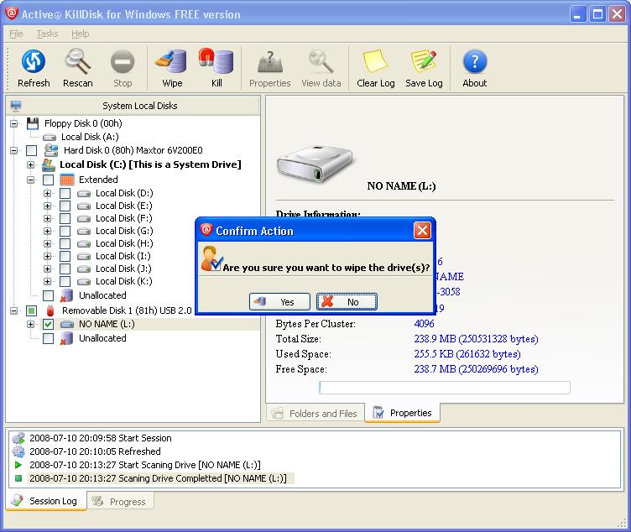631x532 pixels.
Task: Collapse the Removable Disk 1 node
Action: 14,310
